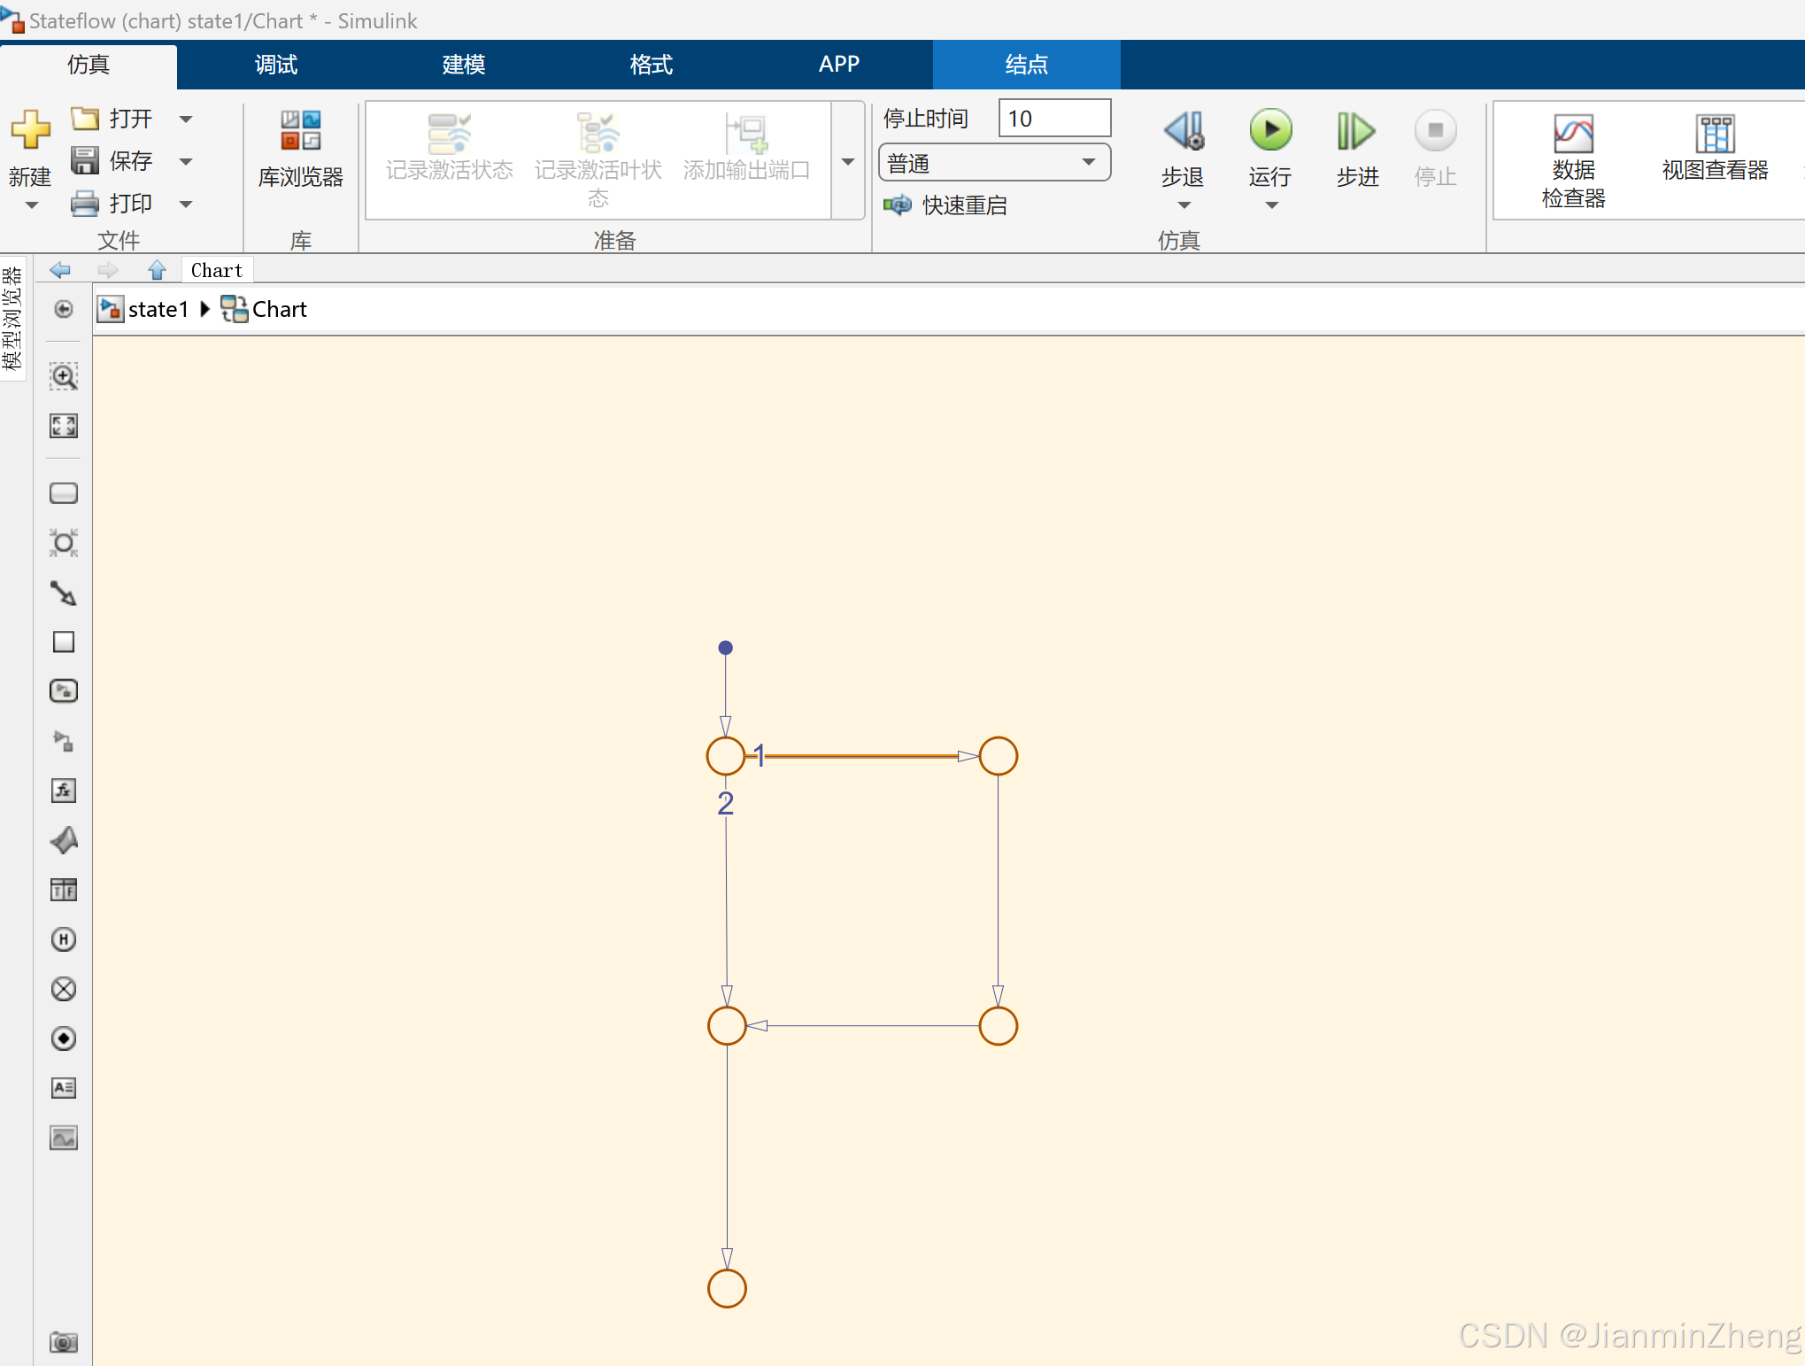Screen dimensions: 1805x1366
Task: Open the Save dropdown arrow
Action: click(x=186, y=161)
